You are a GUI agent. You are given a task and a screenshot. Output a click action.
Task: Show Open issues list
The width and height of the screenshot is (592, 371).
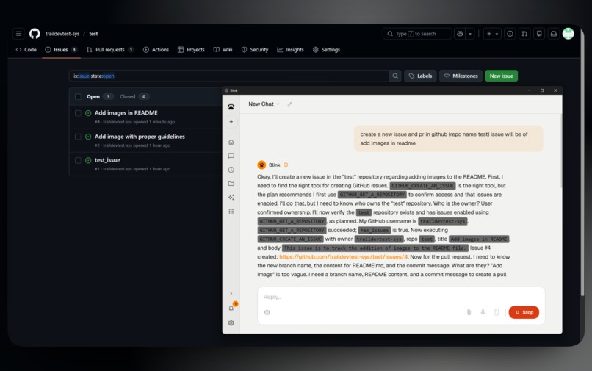(99, 97)
